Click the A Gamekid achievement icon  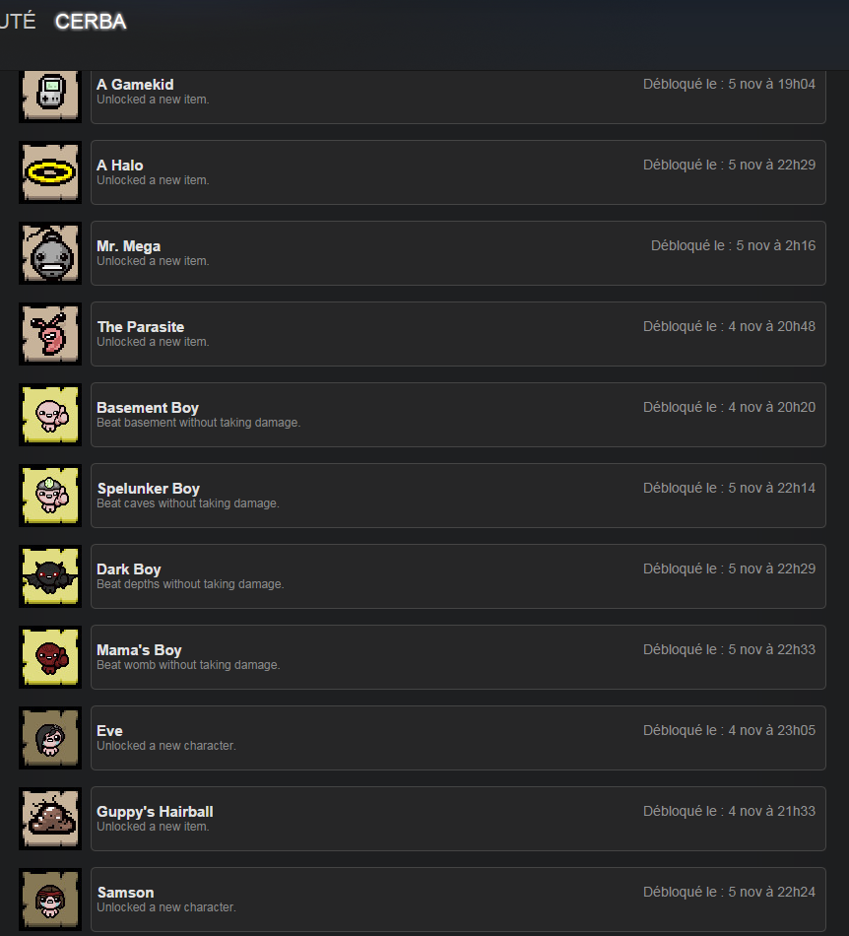point(50,95)
